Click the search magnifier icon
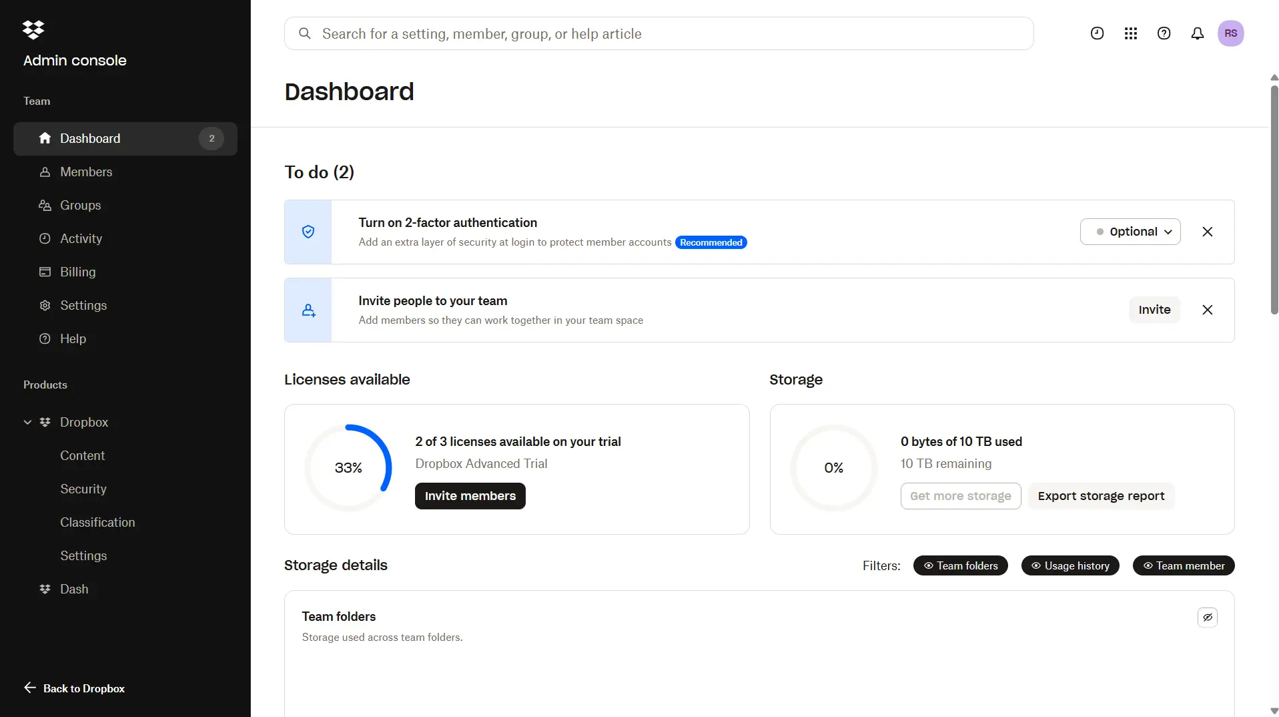 (305, 33)
